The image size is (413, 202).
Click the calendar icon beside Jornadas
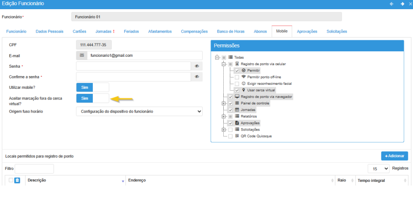click(237, 110)
